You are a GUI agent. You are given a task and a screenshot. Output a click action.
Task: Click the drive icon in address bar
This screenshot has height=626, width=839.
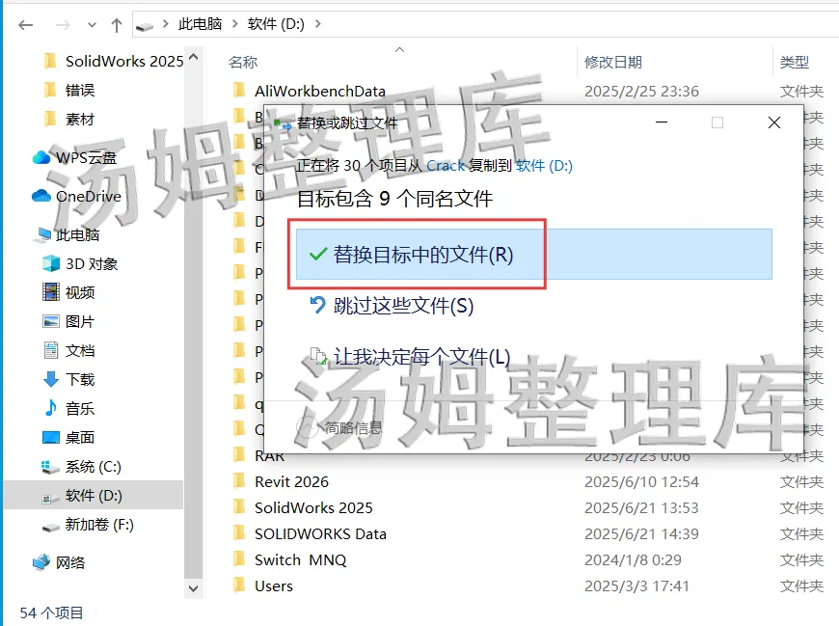[x=145, y=25]
